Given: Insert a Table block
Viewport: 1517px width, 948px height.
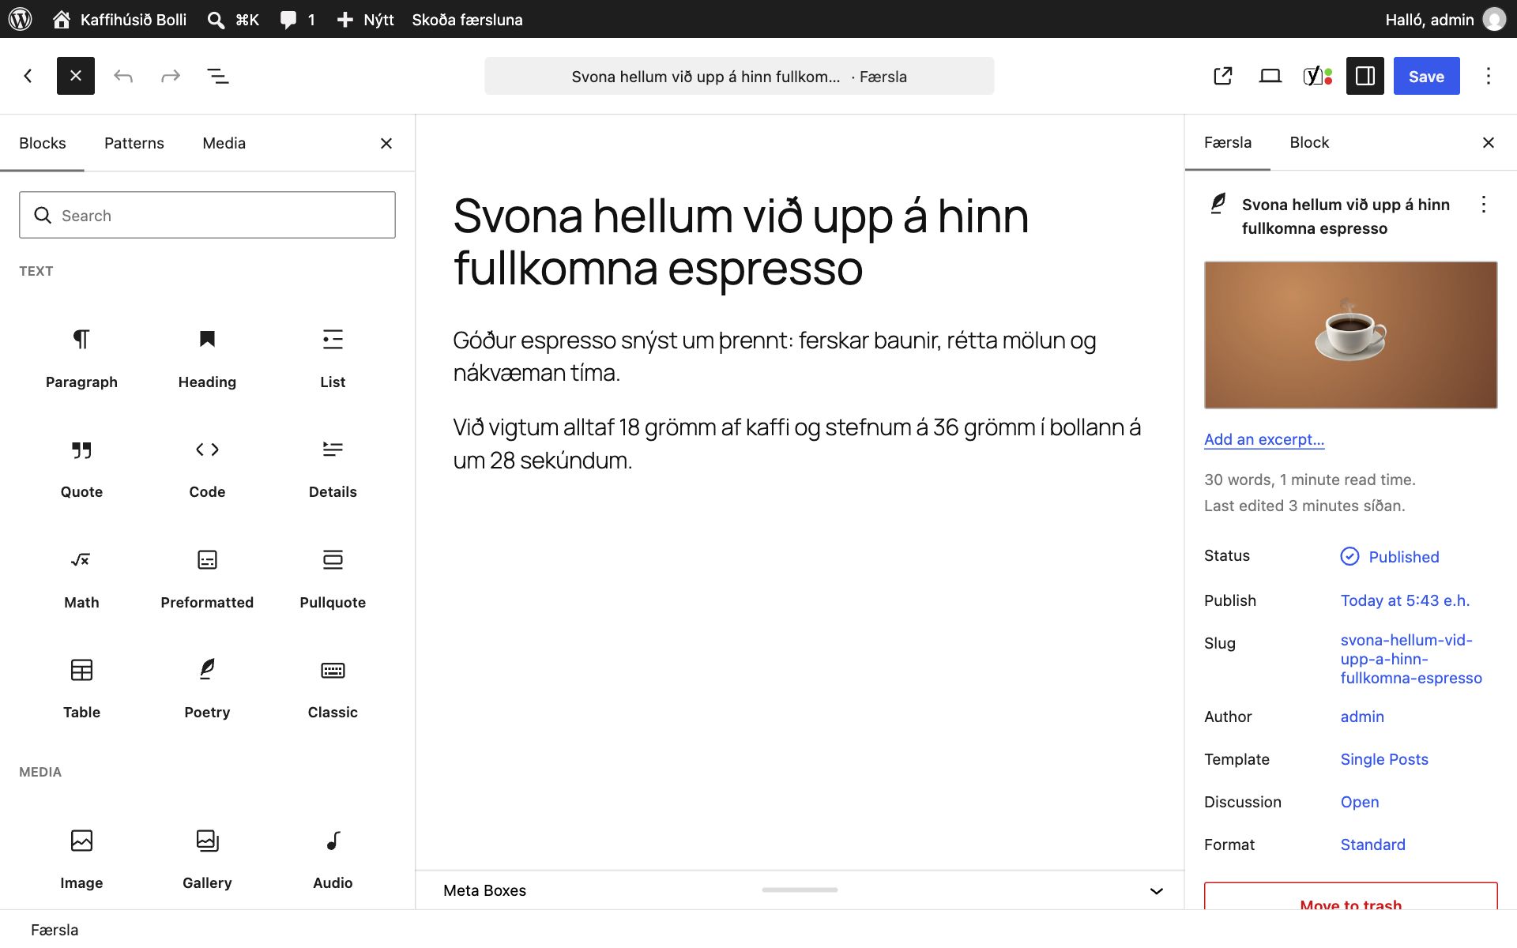Looking at the screenshot, I should click(81, 690).
